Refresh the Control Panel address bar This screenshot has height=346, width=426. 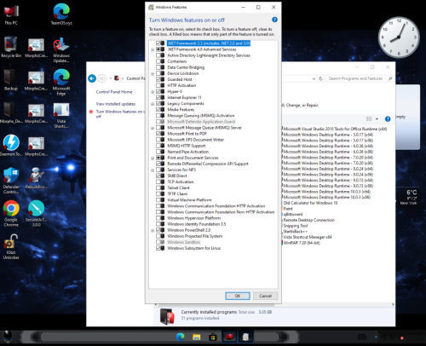tap(320, 78)
